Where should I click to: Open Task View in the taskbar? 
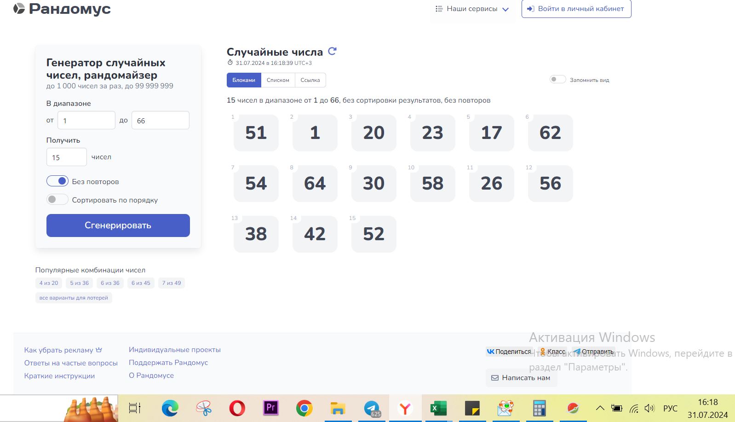pyautogui.click(x=135, y=408)
